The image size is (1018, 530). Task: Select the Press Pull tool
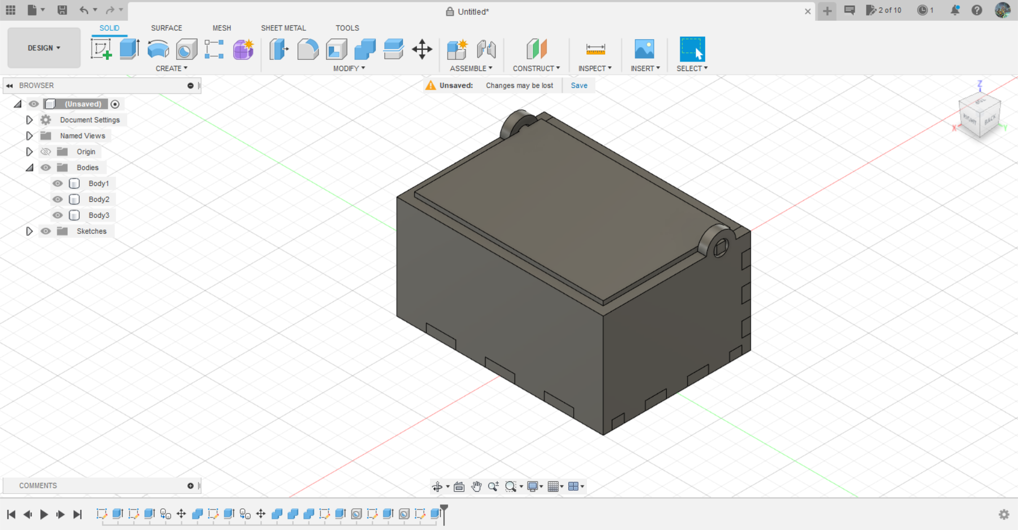pos(279,49)
